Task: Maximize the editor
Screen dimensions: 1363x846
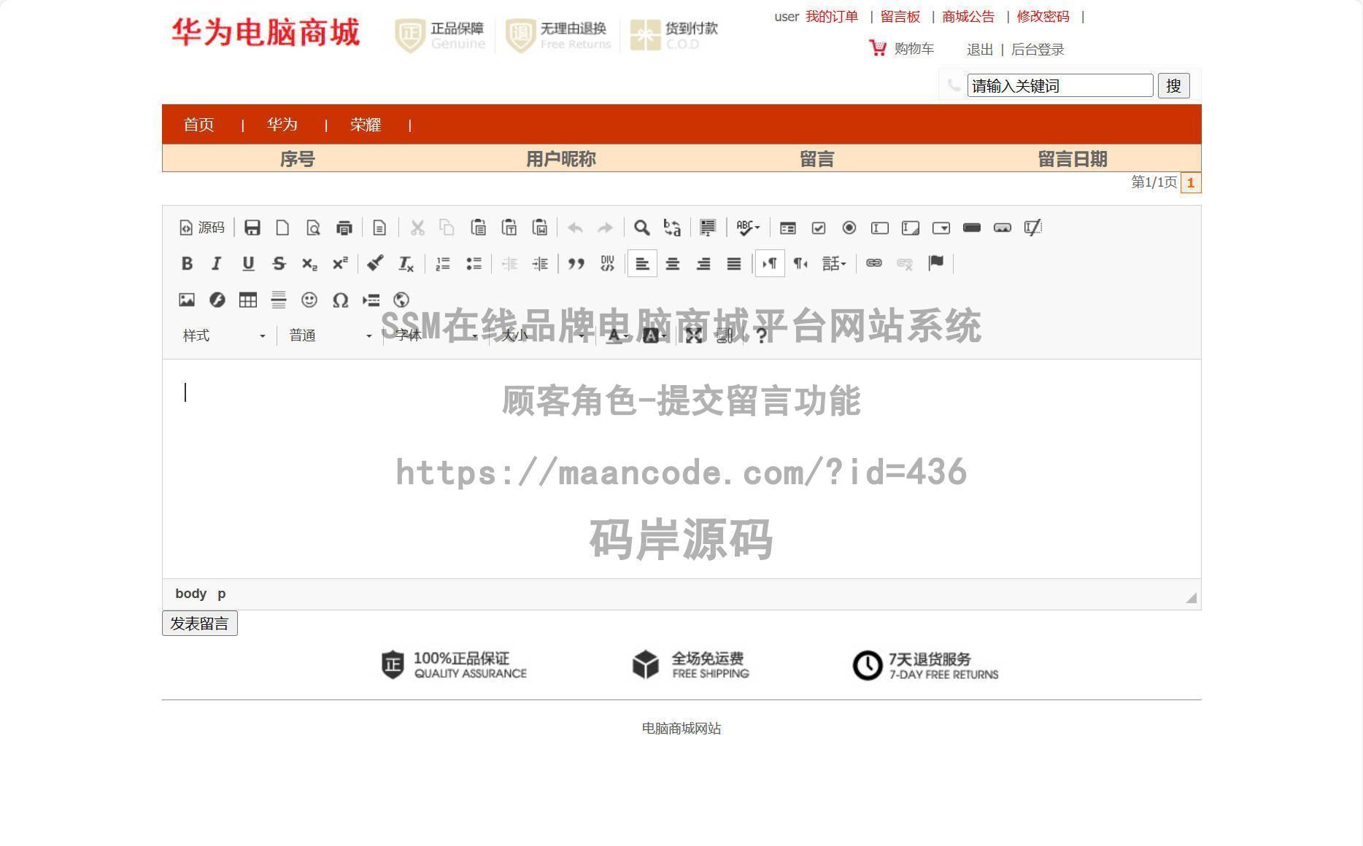Action: click(x=694, y=335)
